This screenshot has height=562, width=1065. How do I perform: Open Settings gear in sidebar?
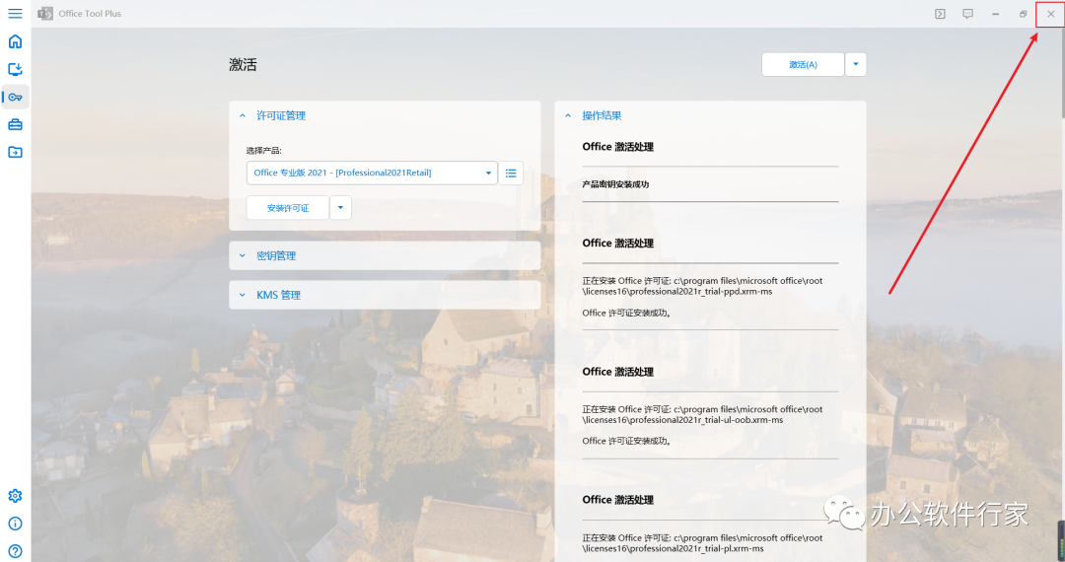click(x=15, y=496)
